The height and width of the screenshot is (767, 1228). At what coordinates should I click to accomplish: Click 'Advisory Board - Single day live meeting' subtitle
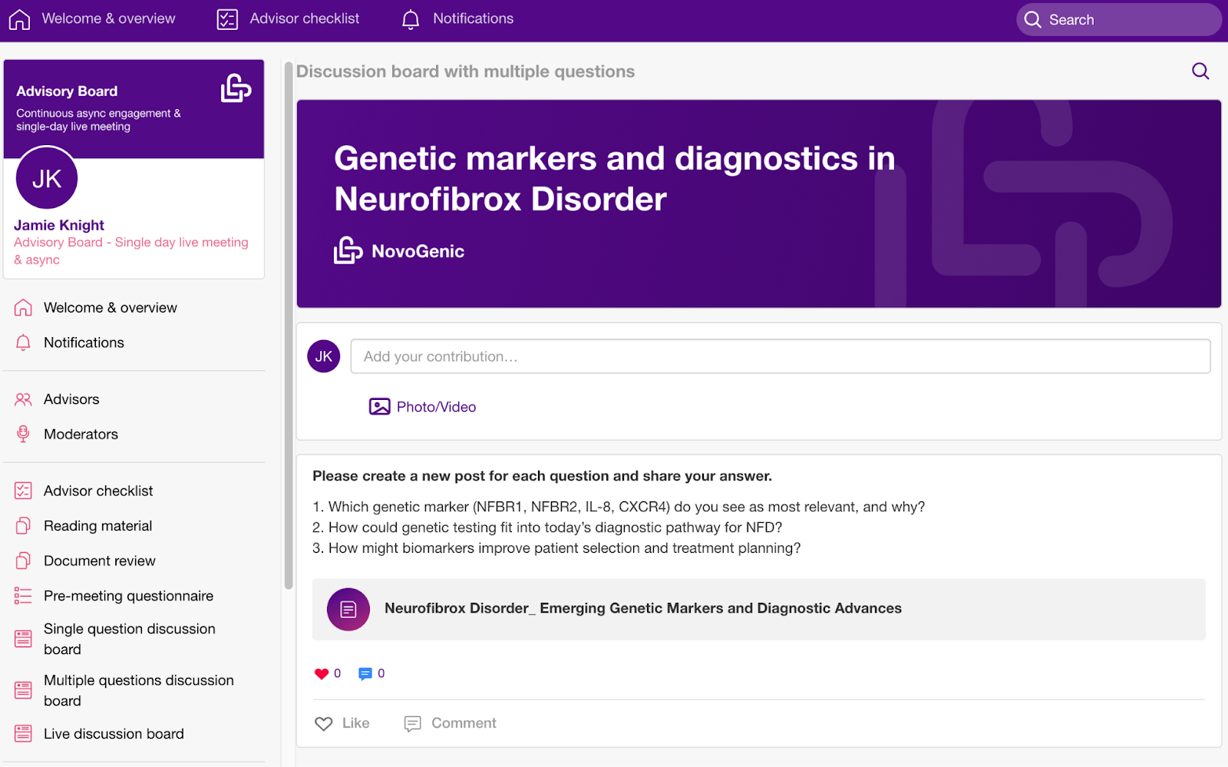[x=131, y=251]
